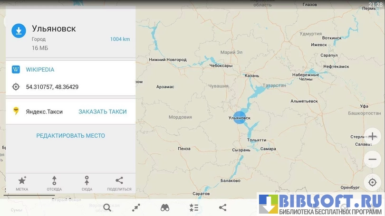This screenshot has width=385, height=216.
Task: Zoom out with the minus button
Action: [x=372, y=159]
